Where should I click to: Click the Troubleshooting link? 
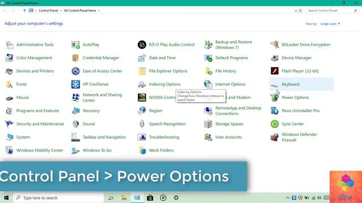(x=164, y=137)
